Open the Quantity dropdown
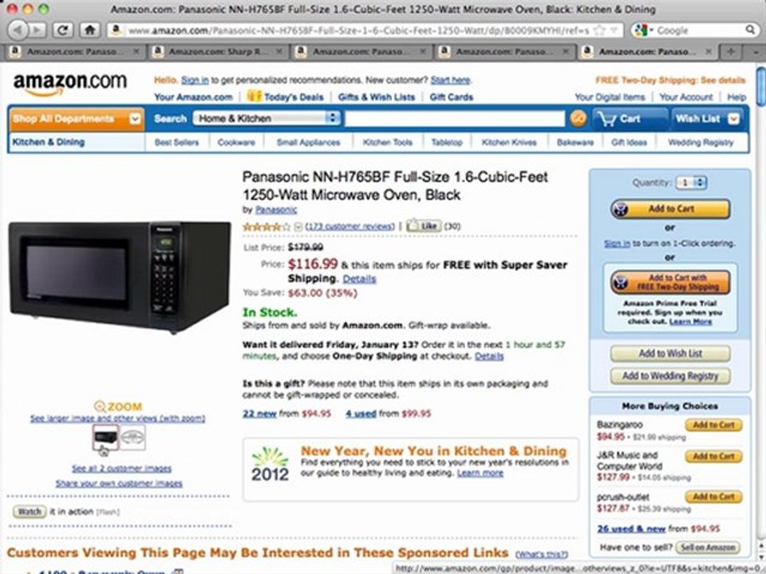The height and width of the screenshot is (574, 766). coord(691,183)
